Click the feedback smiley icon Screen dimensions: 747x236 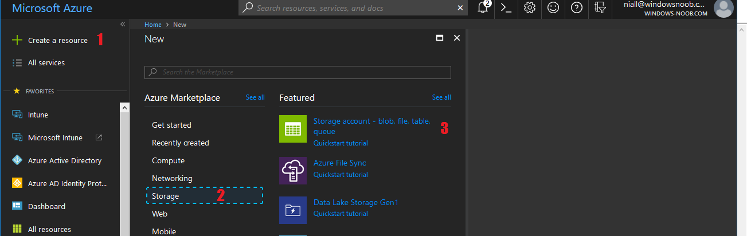pos(553,8)
